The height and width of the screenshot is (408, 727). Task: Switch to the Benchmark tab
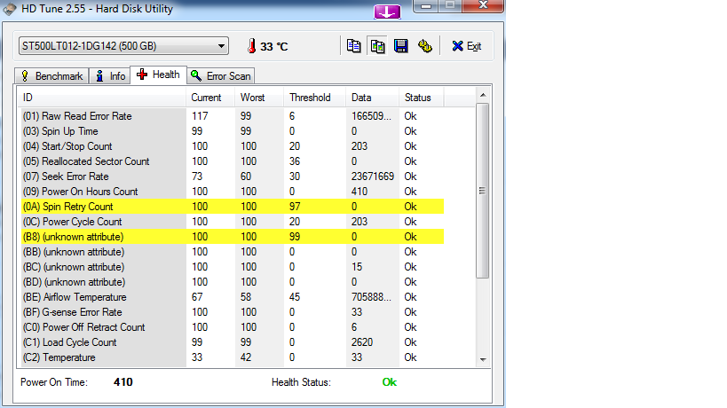[51, 76]
